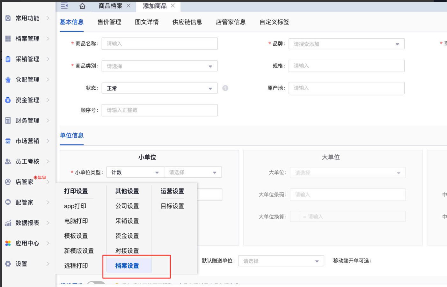Open 数据报表 sidebar chart icon
447x287 pixels.
pos(8,223)
